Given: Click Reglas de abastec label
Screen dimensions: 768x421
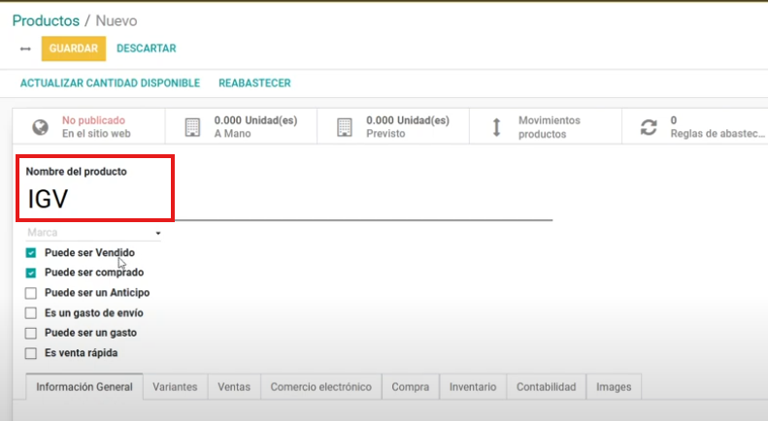Looking at the screenshot, I should (x=718, y=134).
